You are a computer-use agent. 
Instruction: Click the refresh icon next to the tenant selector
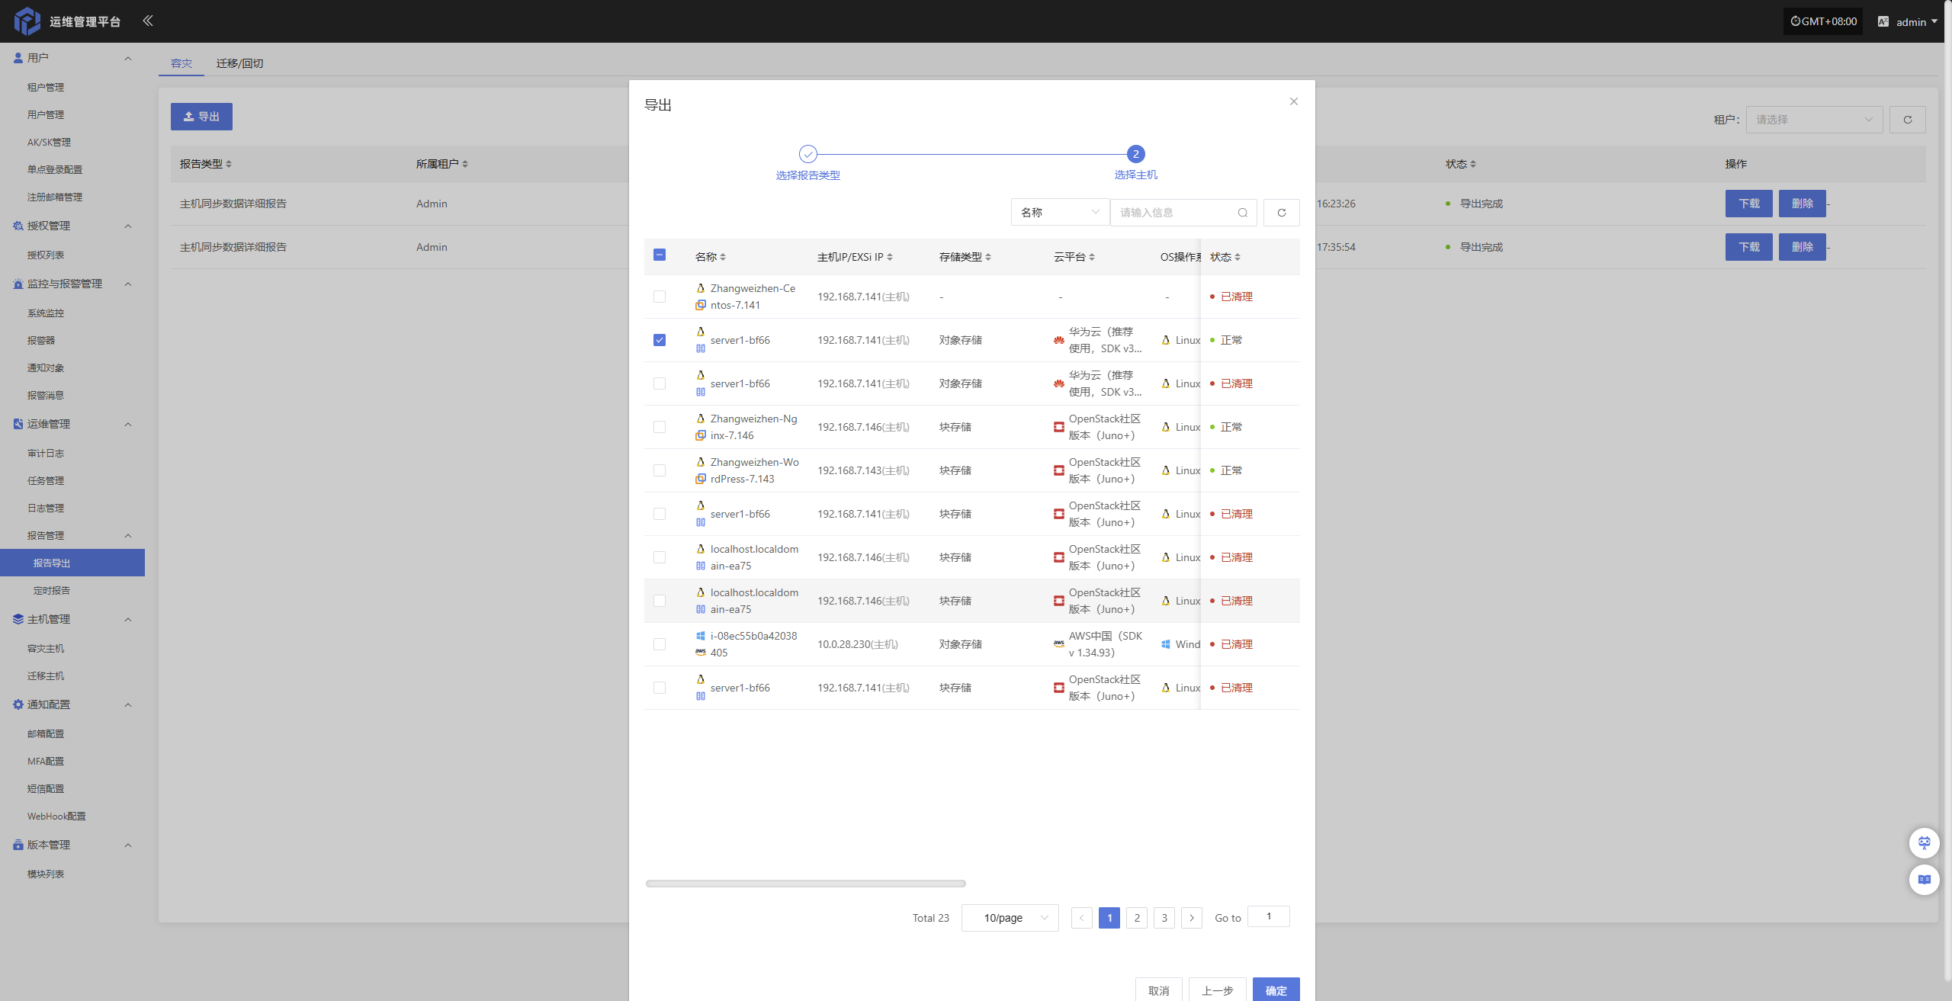coord(1907,120)
